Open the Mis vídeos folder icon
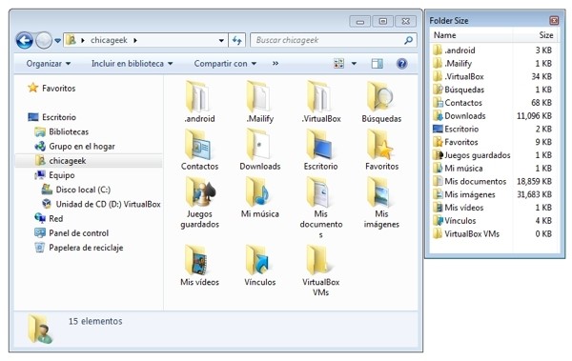The height and width of the screenshot is (361, 572). click(x=197, y=260)
